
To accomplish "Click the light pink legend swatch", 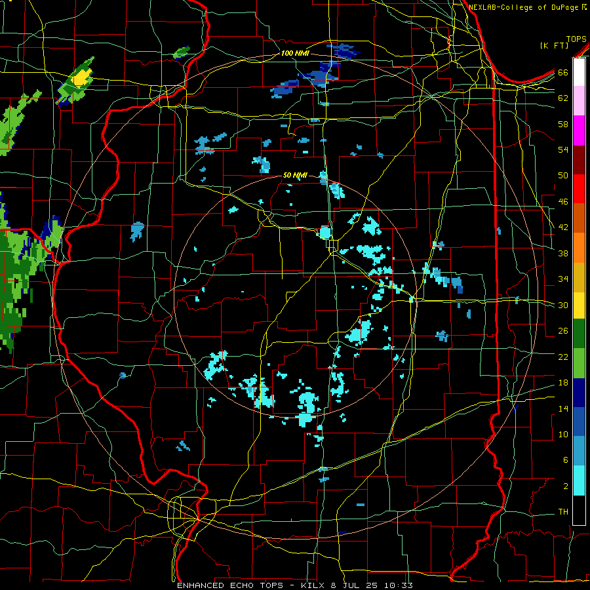I will click(x=579, y=100).
